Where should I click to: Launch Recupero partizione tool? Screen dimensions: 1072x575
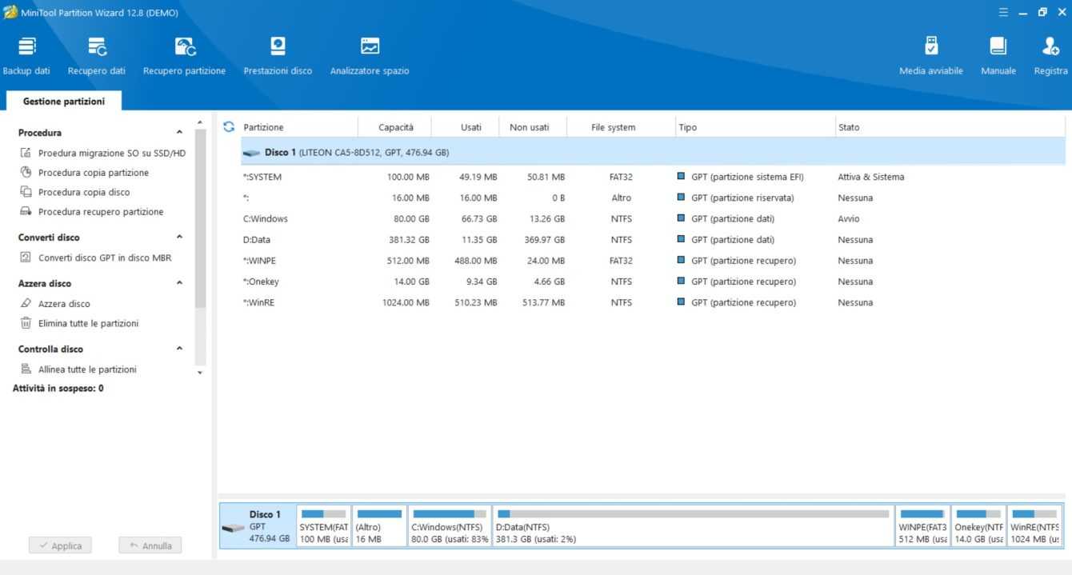184,56
